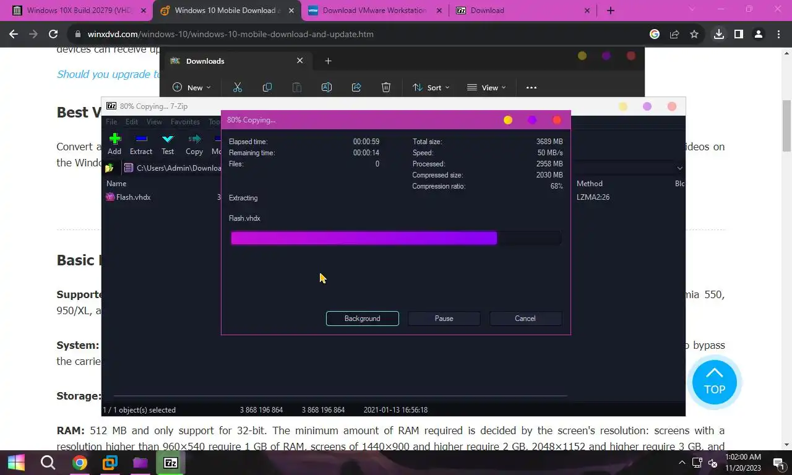792x475 pixels.
Task: Switch to Download VMware Workstation tab
Action: click(x=375, y=11)
